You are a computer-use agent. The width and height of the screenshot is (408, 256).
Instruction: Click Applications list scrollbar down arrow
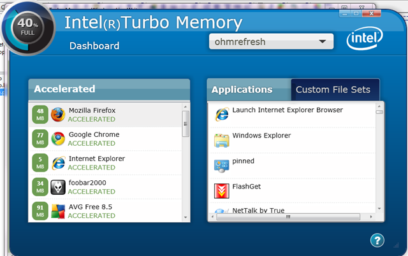tap(379, 208)
